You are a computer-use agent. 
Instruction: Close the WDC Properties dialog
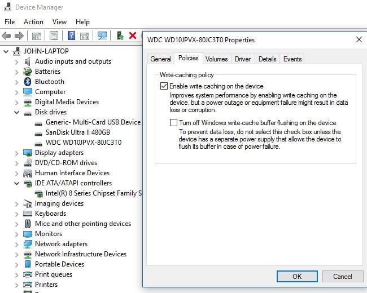359,39
